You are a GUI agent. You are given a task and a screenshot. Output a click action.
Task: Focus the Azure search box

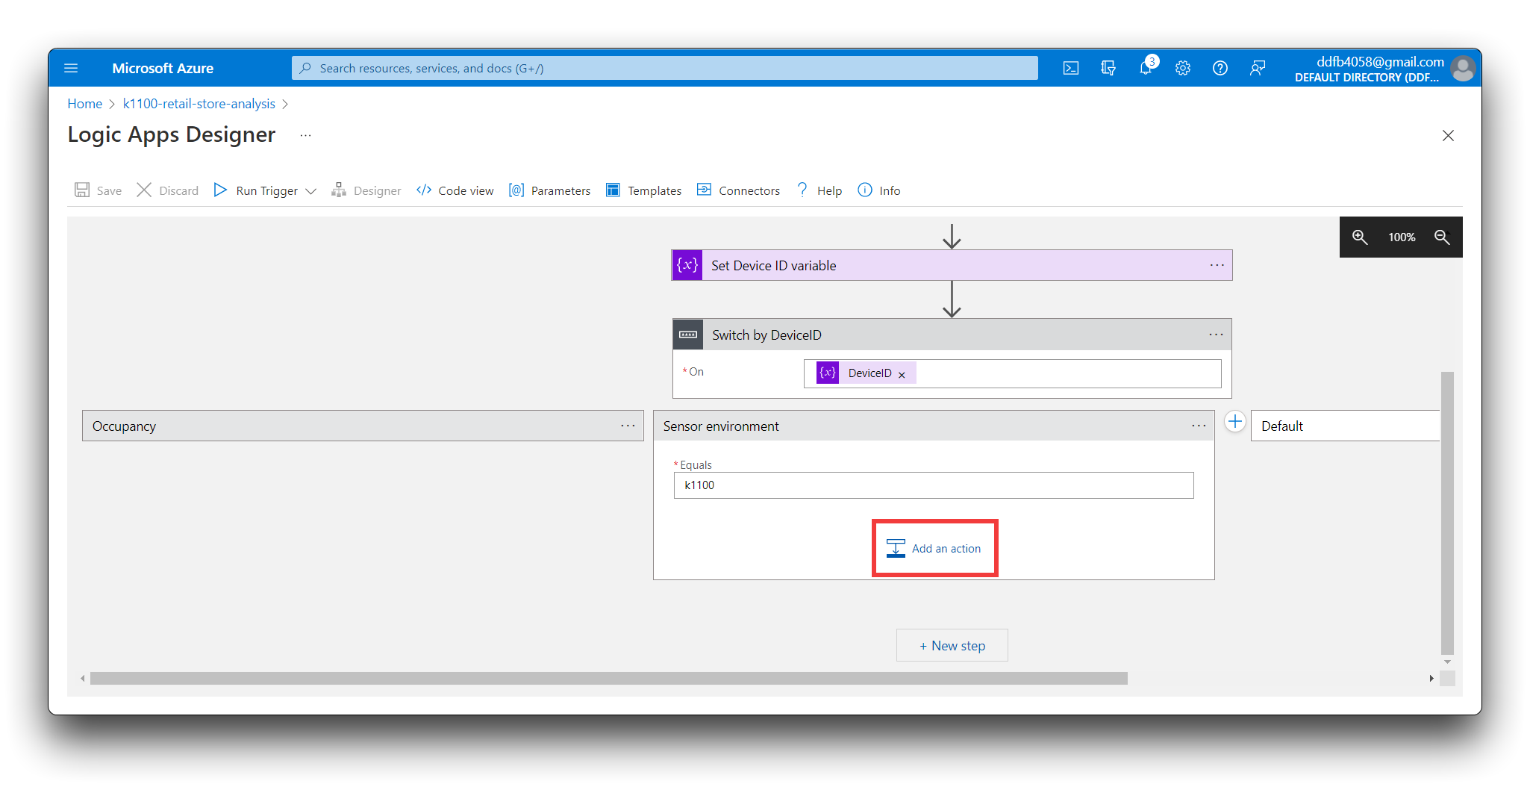pyautogui.click(x=664, y=68)
